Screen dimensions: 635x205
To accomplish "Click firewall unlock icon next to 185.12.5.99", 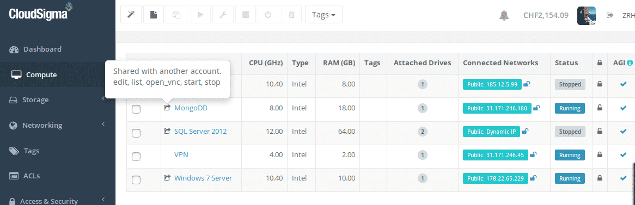I will click(x=527, y=84).
